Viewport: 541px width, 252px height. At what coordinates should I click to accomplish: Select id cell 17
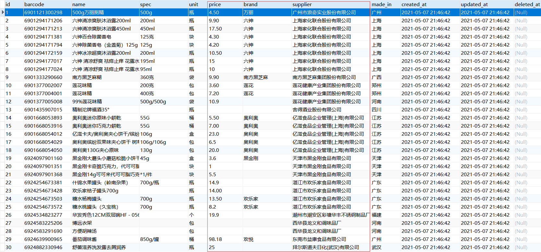(x=14, y=142)
